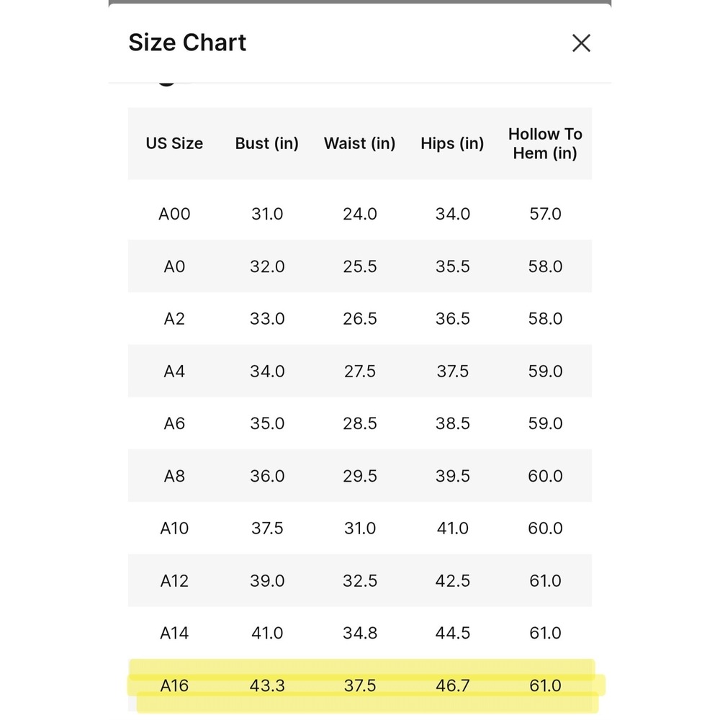This screenshot has height=720, width=720.
Task: Close the Size Chart panel
Action: click(581, 43)
